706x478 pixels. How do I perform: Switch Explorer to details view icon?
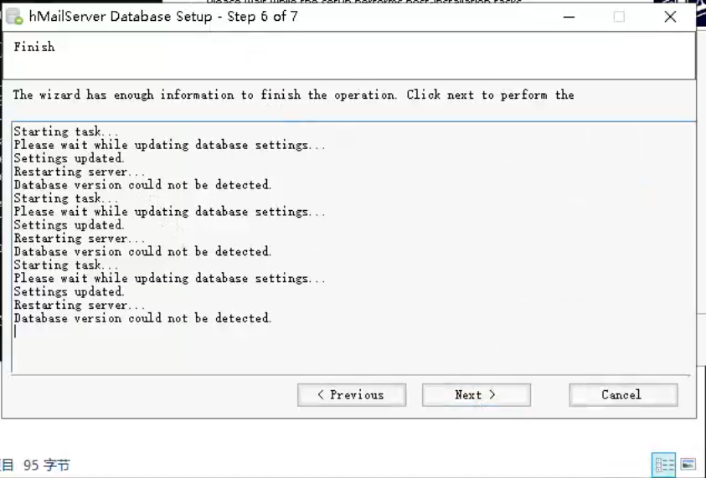tap(664, 464)
